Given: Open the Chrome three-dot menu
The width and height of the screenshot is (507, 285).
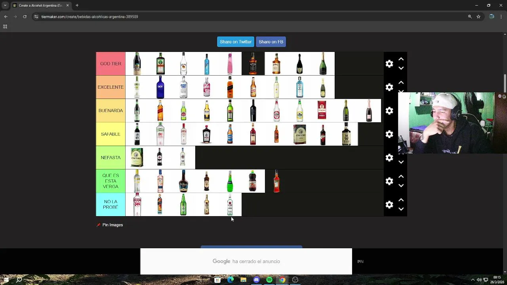Looking at the screenshot, I should coord(501,17).
